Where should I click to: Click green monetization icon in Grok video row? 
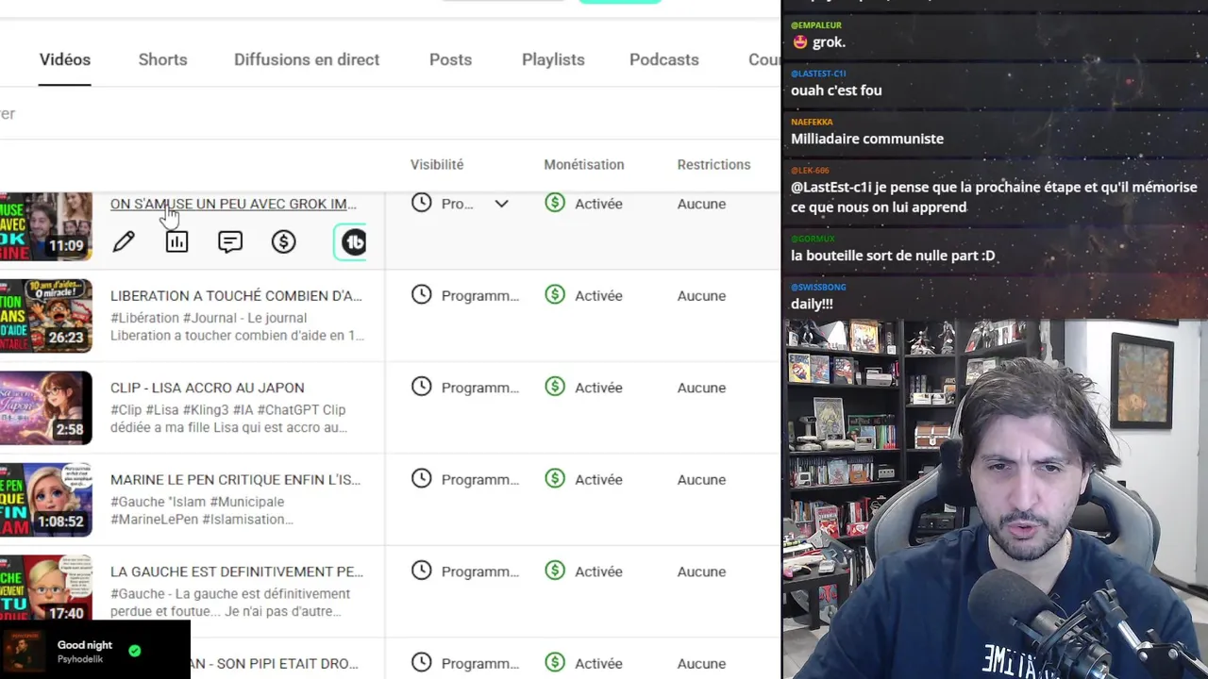pos(555,203)
